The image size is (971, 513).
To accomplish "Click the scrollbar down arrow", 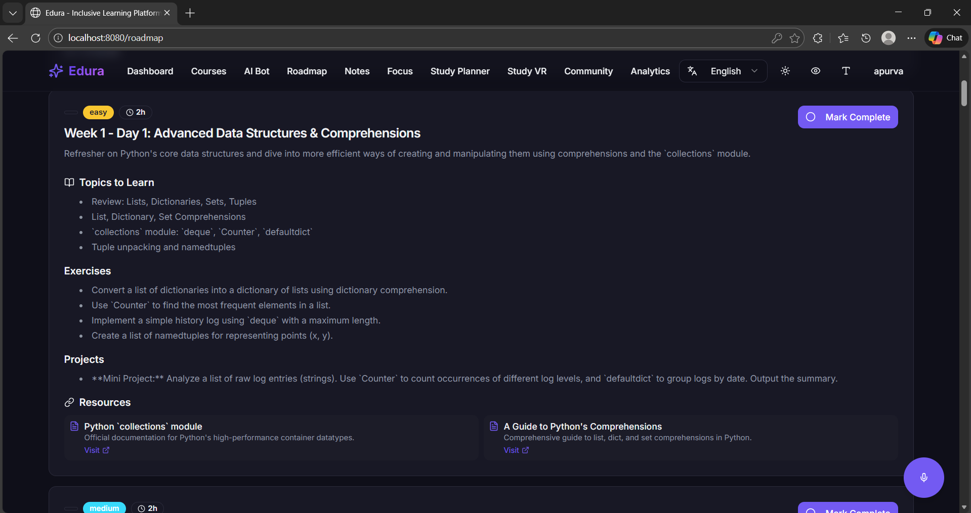I will point(964,507).
